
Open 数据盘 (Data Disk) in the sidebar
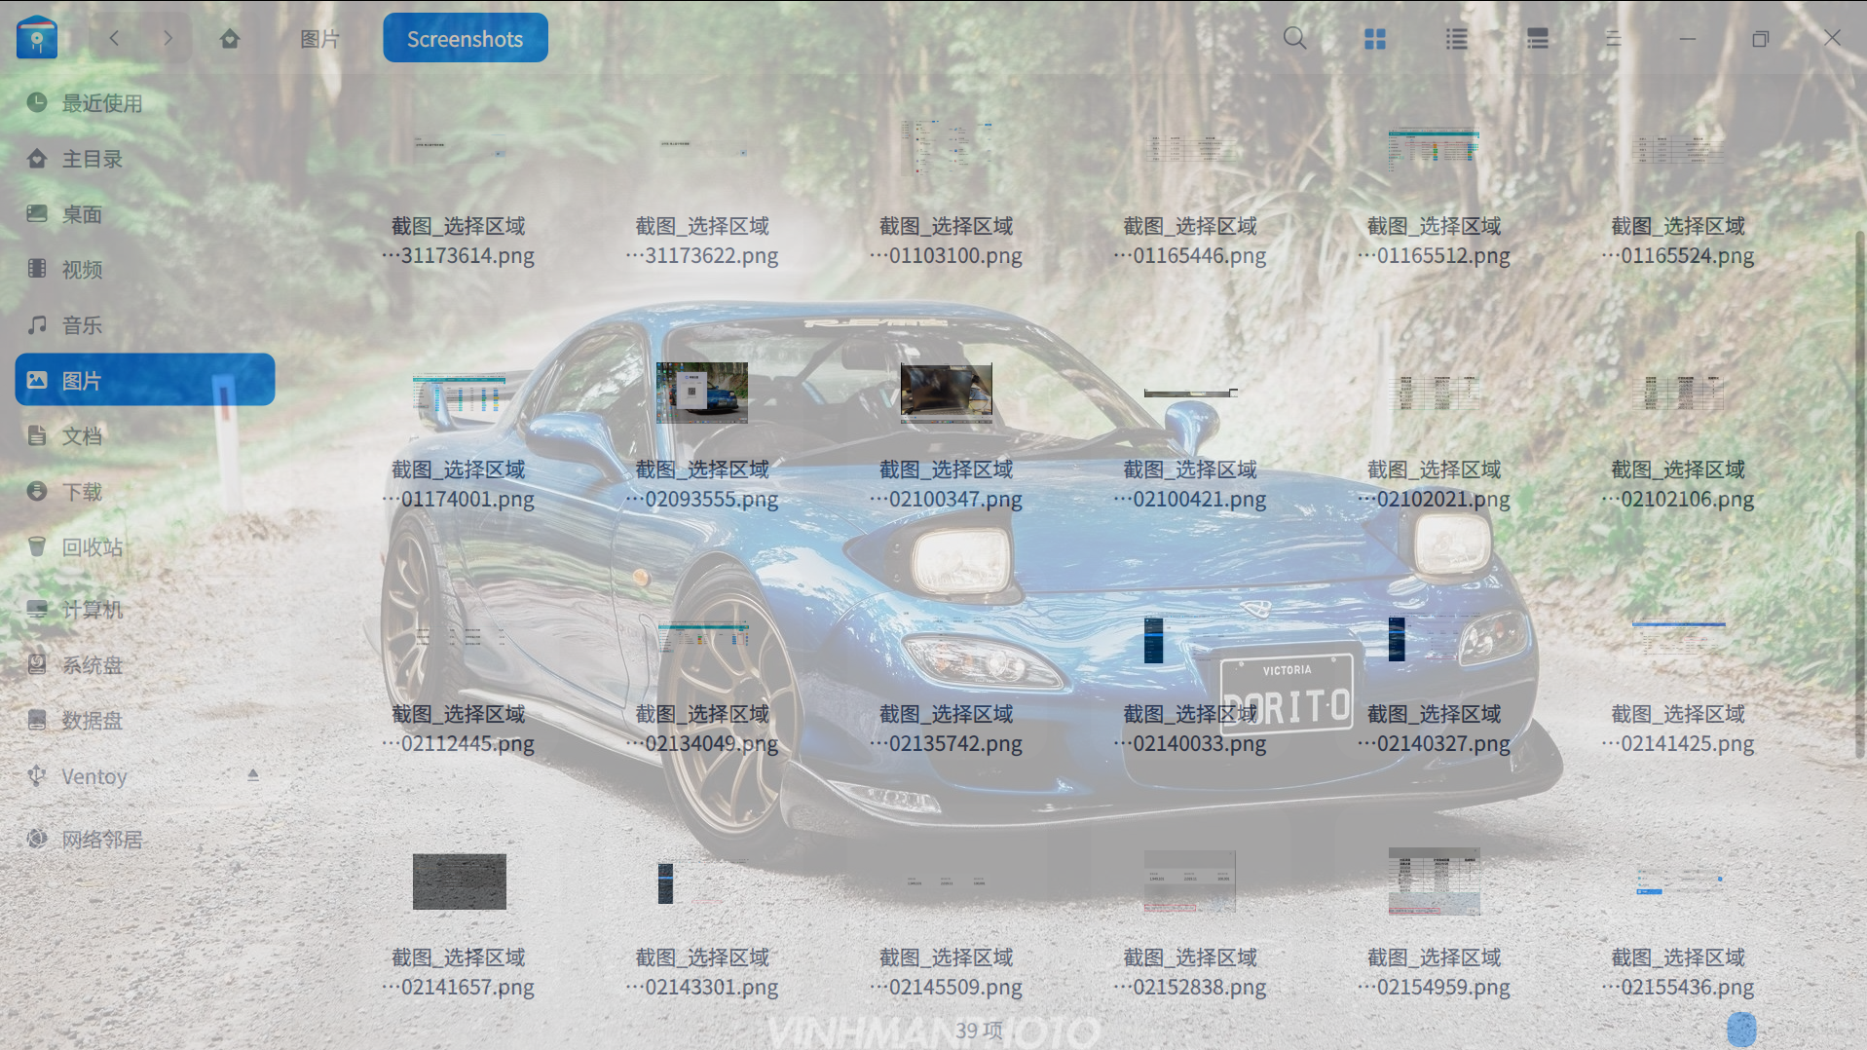pos(145,721)
